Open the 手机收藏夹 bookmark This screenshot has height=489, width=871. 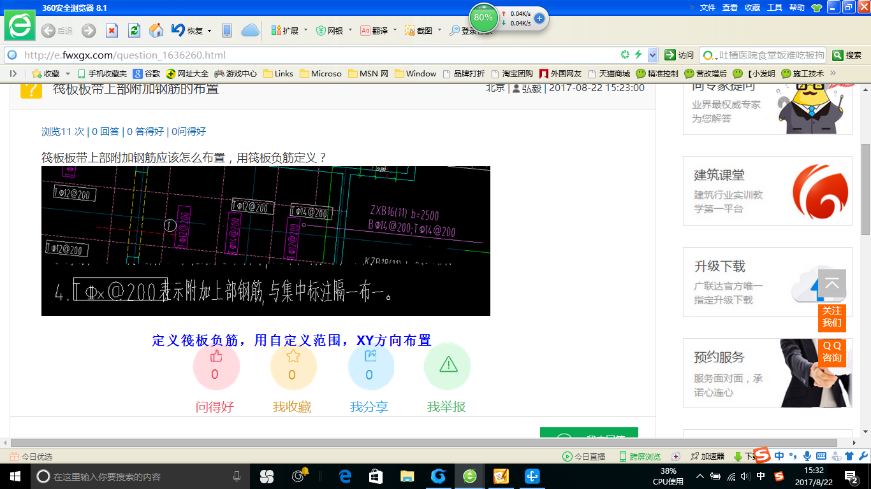[102, 73]
